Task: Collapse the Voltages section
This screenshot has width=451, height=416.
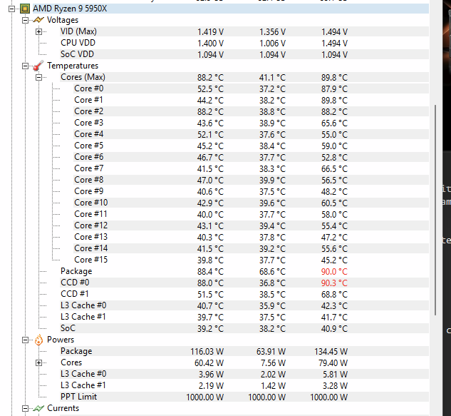Action: coord(26,20)
